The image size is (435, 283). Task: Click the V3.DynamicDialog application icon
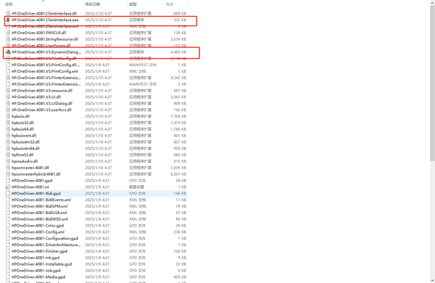8,52
